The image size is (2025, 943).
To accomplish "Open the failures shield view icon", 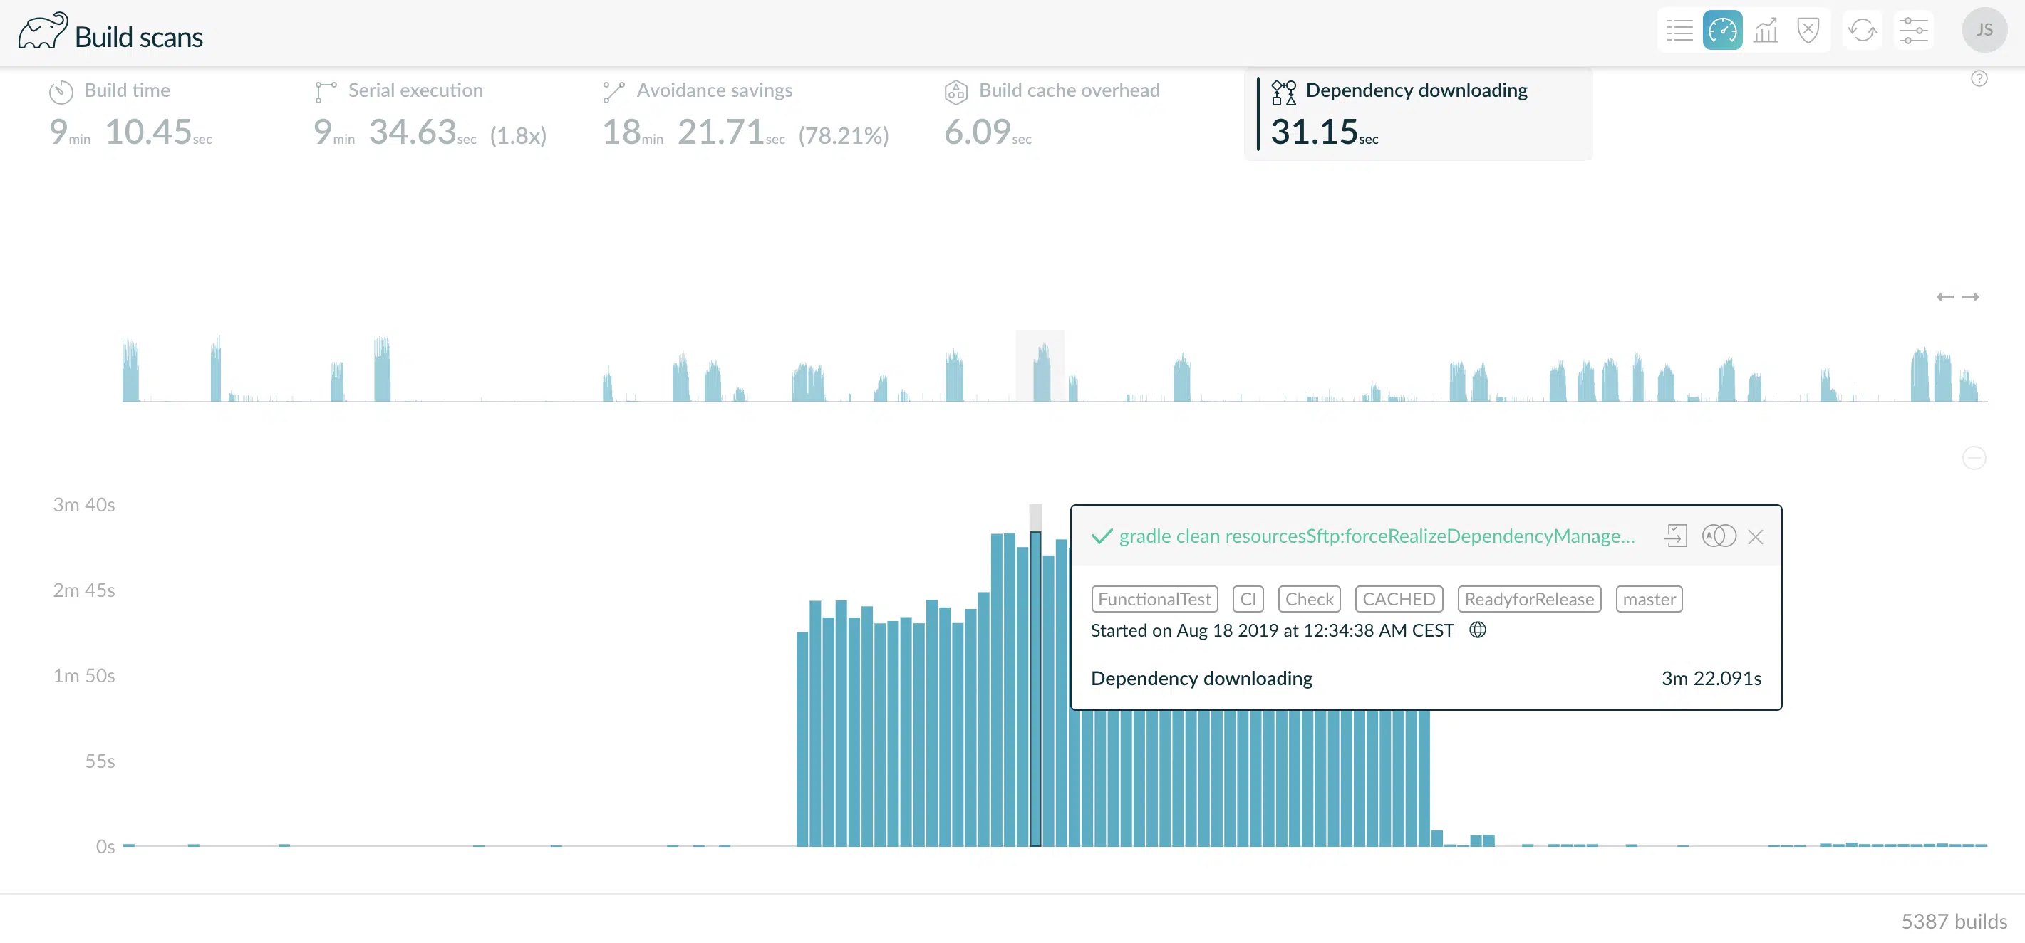I will click(x=1808, y=31).
